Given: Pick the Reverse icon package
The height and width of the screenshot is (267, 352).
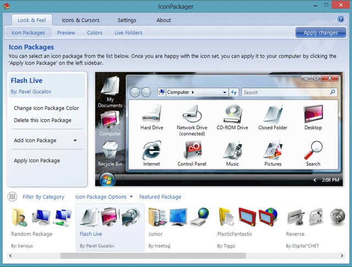Looking at the screenshot, I should pyautogui.click(x=315, y=227).
